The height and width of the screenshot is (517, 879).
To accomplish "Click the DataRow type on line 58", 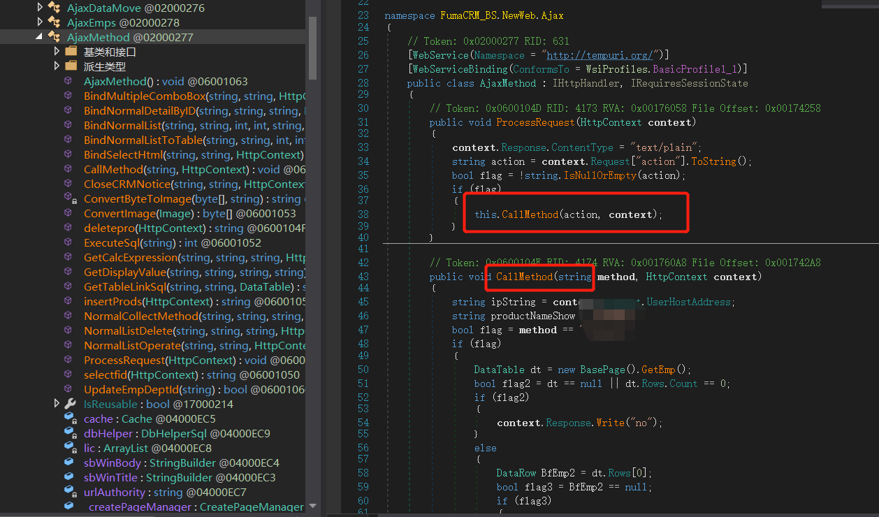I will (x=516, y=473).
